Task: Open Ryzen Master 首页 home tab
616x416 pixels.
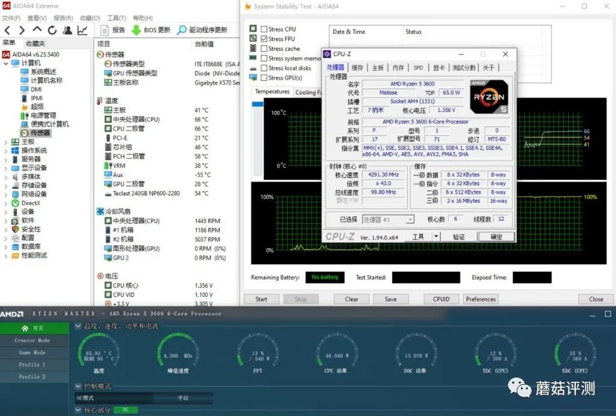Action: pos(34,328)
